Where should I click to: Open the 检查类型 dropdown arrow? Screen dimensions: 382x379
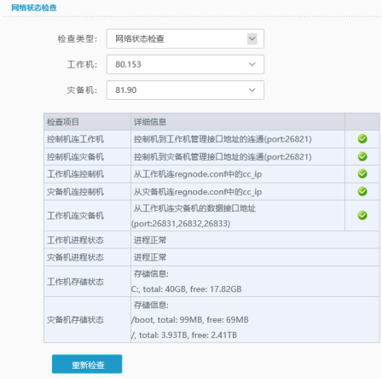click(x=252, y=38)
